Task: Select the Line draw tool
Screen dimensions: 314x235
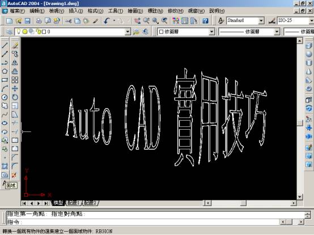Action: (x=5, y=46)
